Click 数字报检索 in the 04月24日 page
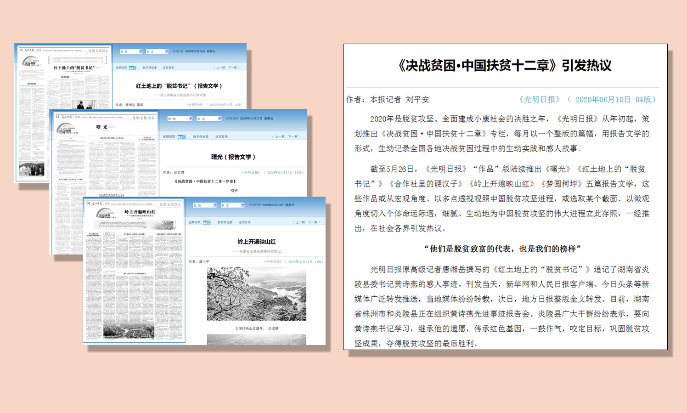Viewport: 687px width, 413px height. click(x=225, y=222)
